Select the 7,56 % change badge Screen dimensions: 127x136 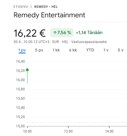(62, 33)
